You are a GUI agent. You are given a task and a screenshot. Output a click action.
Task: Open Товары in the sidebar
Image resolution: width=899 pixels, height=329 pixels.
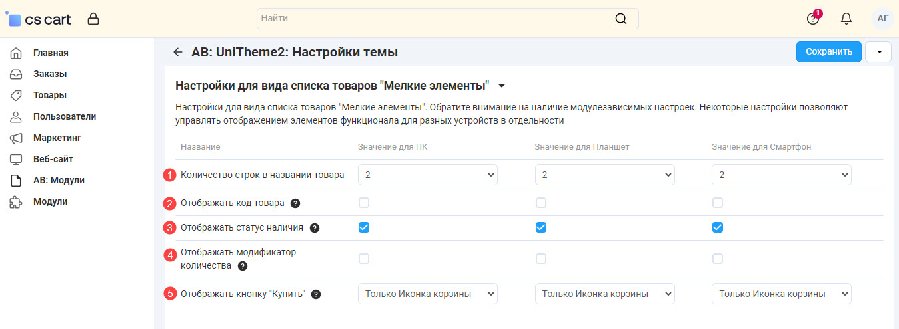50,95
